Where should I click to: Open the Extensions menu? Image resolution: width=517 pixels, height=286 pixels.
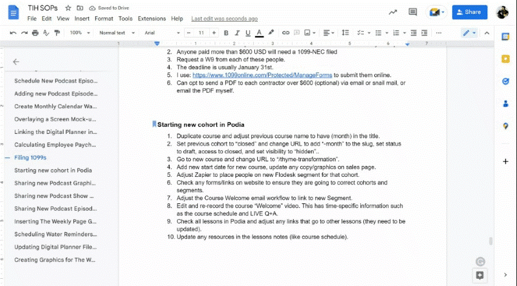(x=151, y=19)
